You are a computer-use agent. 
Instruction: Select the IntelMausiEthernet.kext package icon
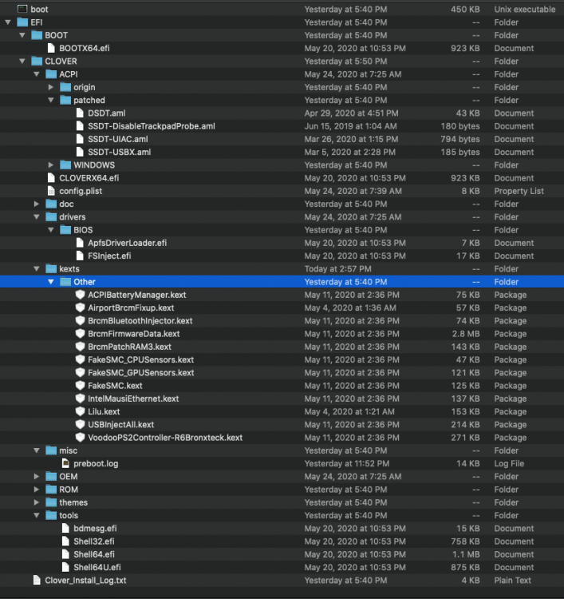point(80,399)
